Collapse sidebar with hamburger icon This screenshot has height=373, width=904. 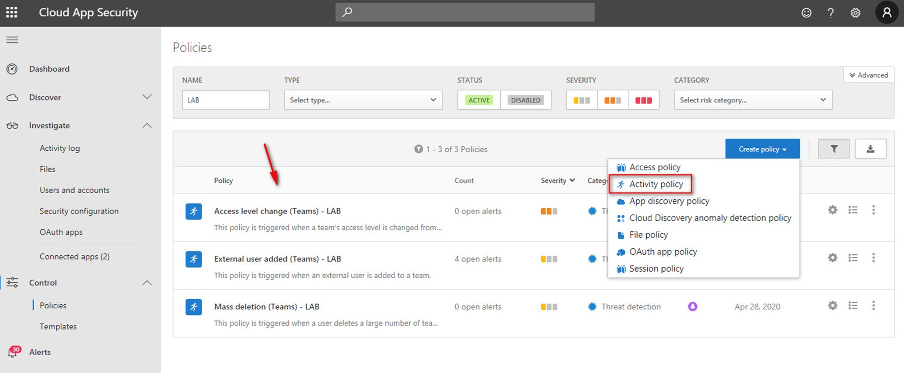12,40
